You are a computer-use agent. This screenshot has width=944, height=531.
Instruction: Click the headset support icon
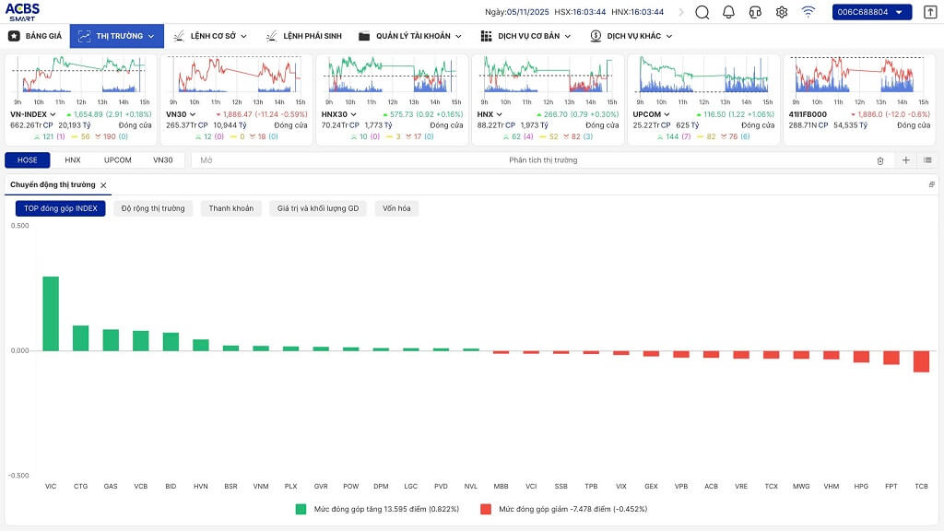(755, 12)
